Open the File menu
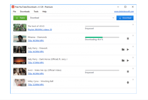148x100 pixels. (15, 12)
